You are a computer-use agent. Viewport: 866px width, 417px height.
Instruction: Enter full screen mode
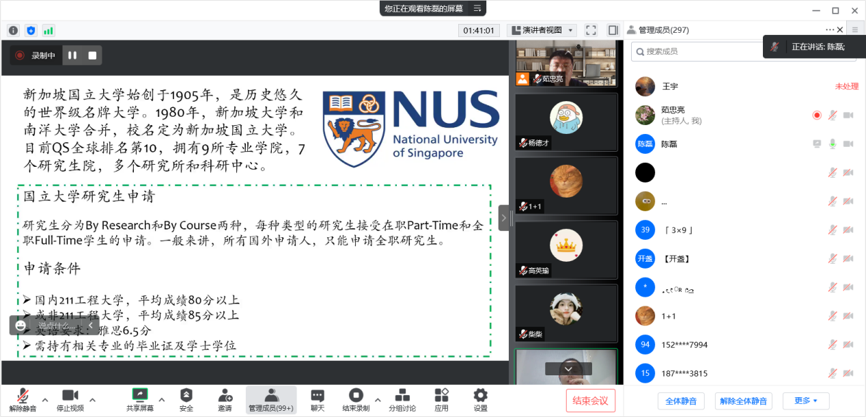tap(591, 30)
